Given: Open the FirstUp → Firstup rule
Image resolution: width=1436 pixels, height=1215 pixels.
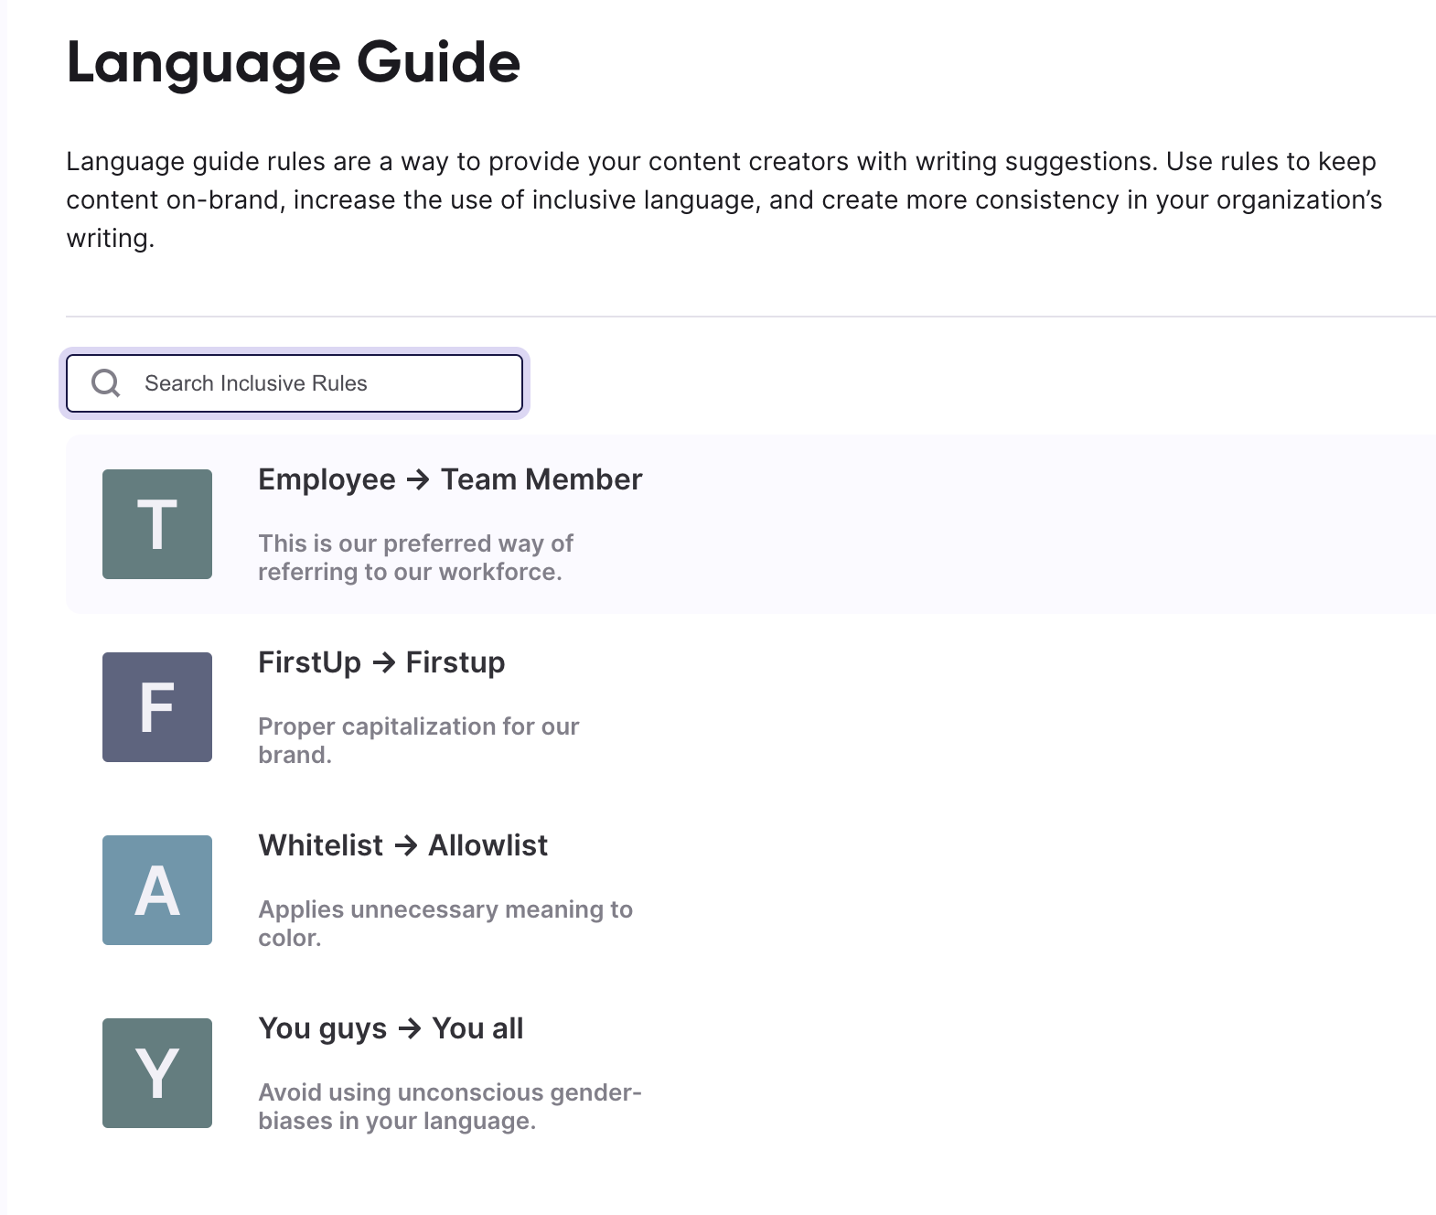Looking at the screenshot, I should click(381, 662).
